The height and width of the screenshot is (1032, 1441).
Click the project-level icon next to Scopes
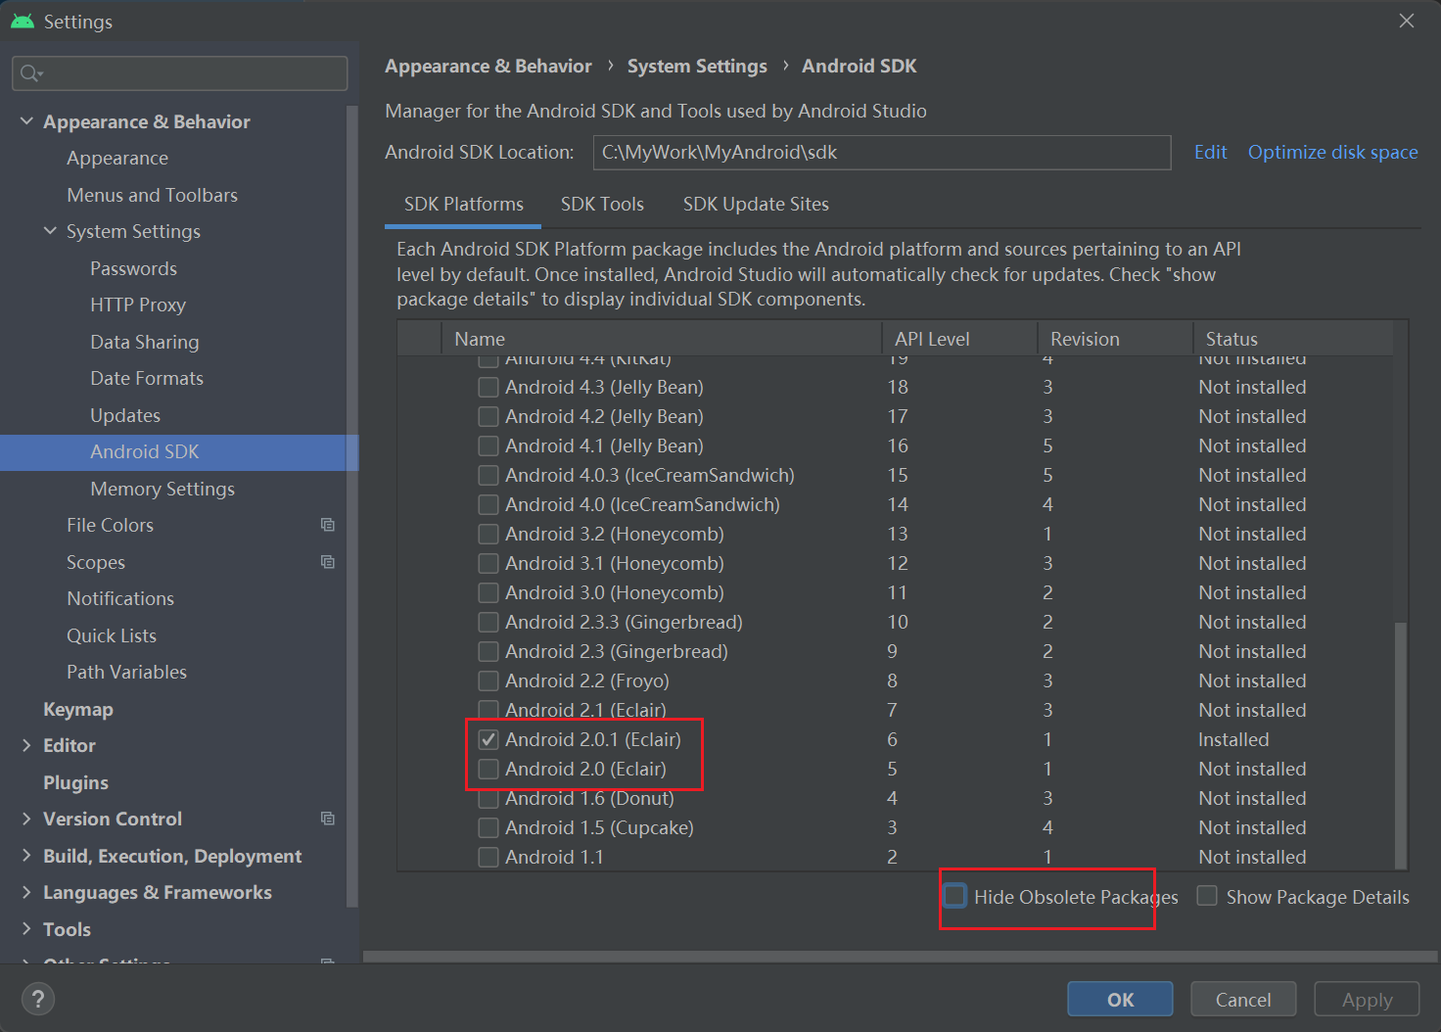pos(327,562)
